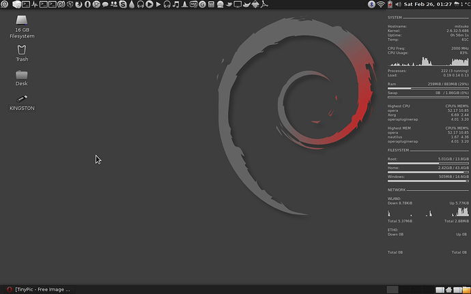Launch the water drop icon application
Screen dimensions: 471x294
point(132,4)
